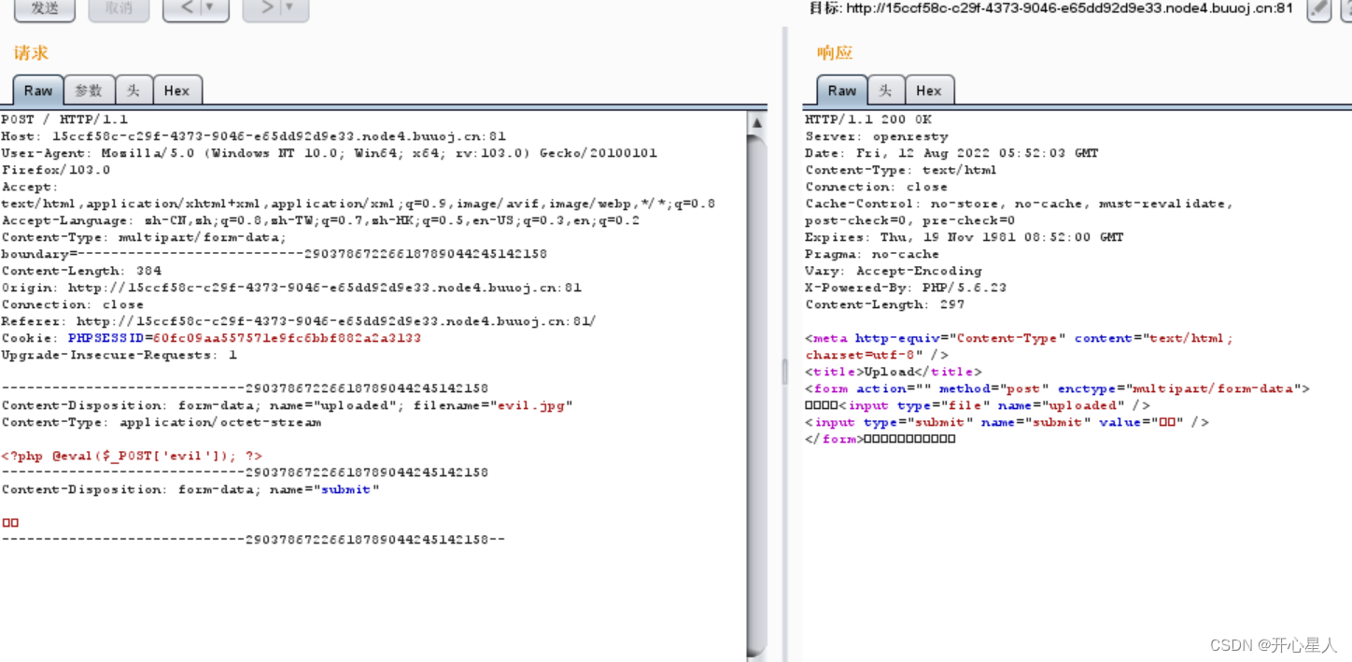Click the 'Connection: close' request header
The height and width of the screenshot is (662, 1352).
point(73,304)
